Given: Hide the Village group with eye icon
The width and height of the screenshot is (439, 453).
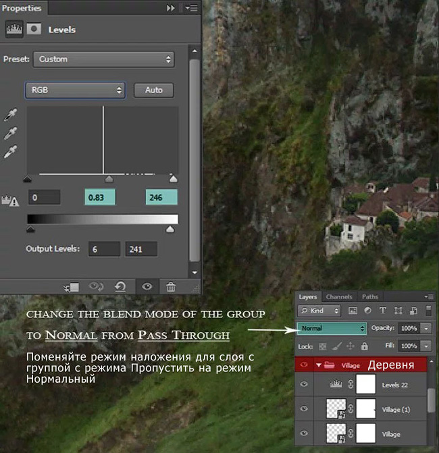Looking at the screenshot, I should coord(304,365).
